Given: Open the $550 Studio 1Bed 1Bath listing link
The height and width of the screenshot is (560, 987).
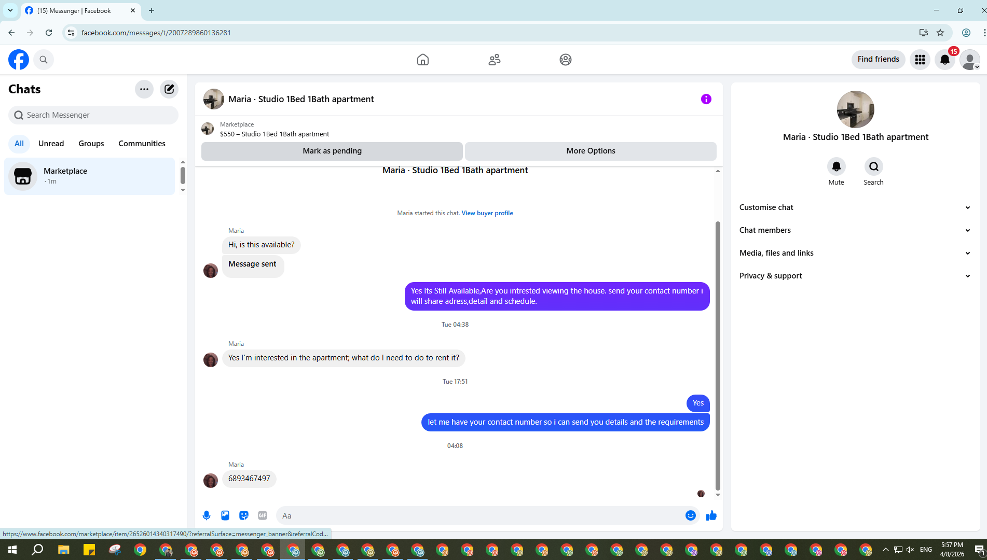Looking at the screenshot, I should pos(275,134).
